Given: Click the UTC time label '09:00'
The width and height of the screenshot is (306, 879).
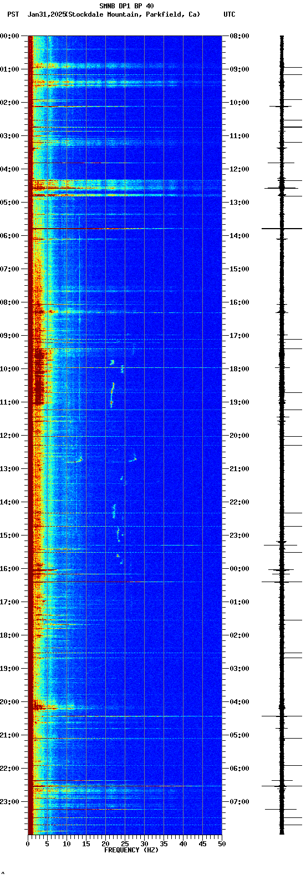Looking at the screenshot, I should (239, 69).
